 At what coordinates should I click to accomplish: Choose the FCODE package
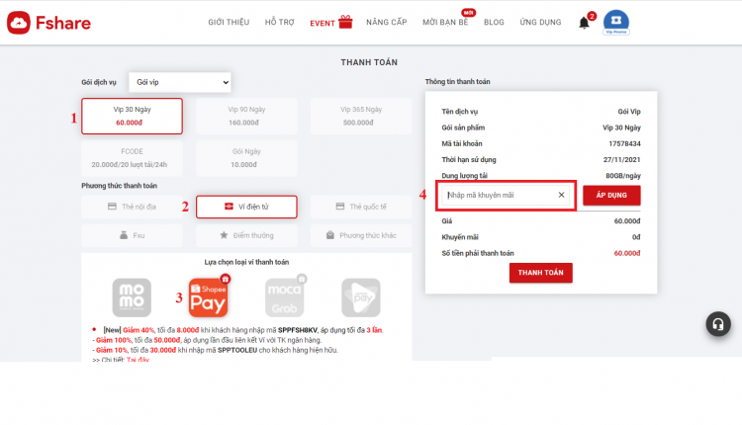[132, 158]
